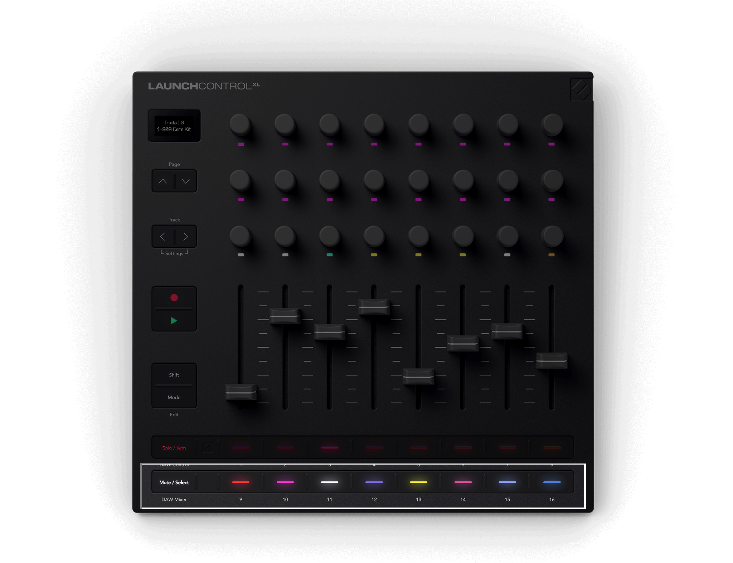Click the channel 4 fader cap
Image resolution: width=733 pixels, height=563 pixels.
(374, 307)
